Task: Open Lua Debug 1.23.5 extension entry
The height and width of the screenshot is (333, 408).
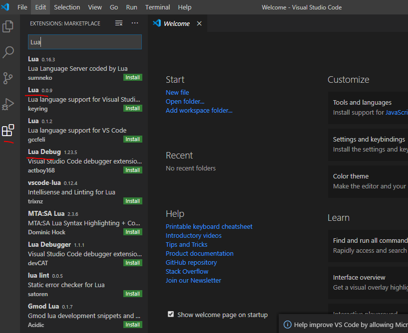Action: [x=84, y=161]
